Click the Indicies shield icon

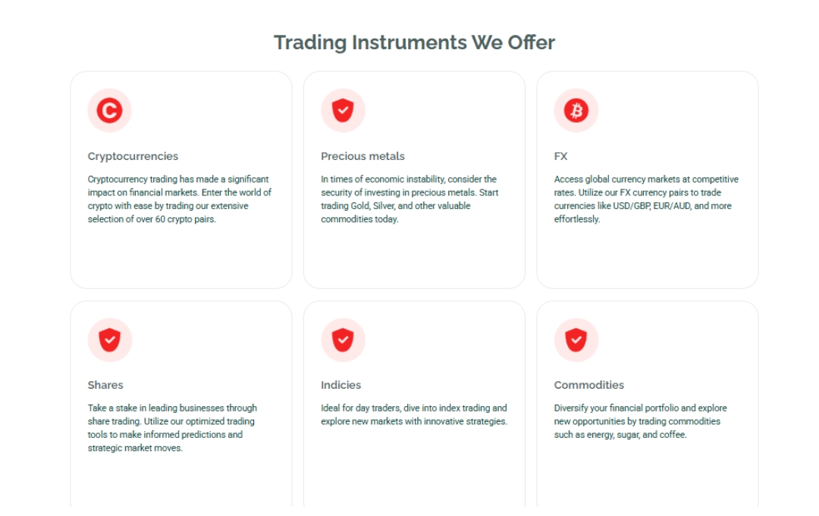343,340
